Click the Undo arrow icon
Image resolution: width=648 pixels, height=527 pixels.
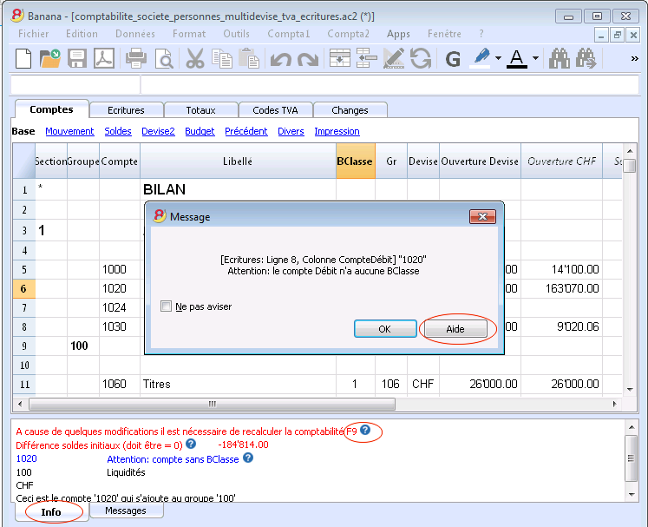click(x=281, y=59)
